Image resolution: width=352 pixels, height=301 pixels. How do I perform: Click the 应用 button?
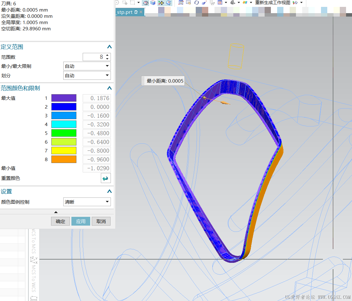coord(81,222)
